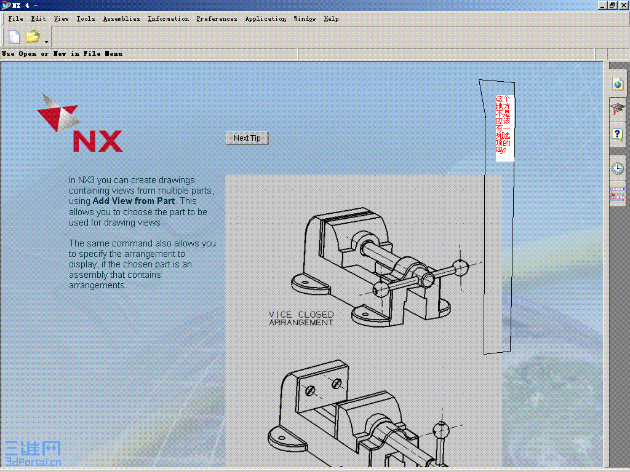Click the Open file folder icon
This screenshot has height=472, width=630.
click(33, 37)
